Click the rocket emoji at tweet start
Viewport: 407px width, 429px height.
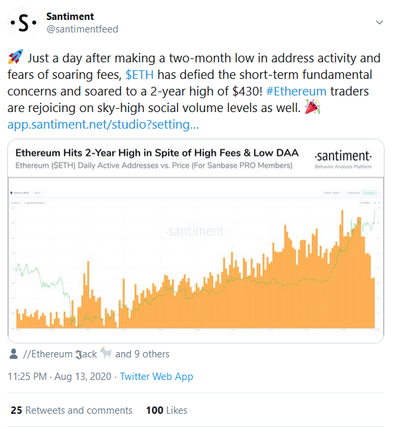pos(16,56)
